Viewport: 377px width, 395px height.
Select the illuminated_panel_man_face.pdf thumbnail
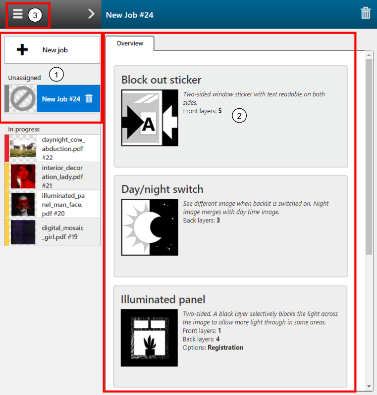click(23, 204)
